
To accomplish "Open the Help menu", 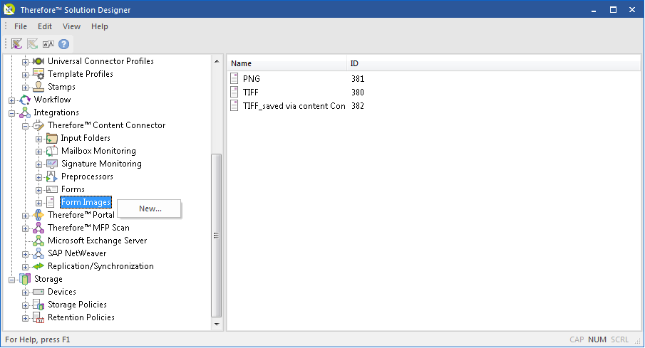I will click(100, 26).
